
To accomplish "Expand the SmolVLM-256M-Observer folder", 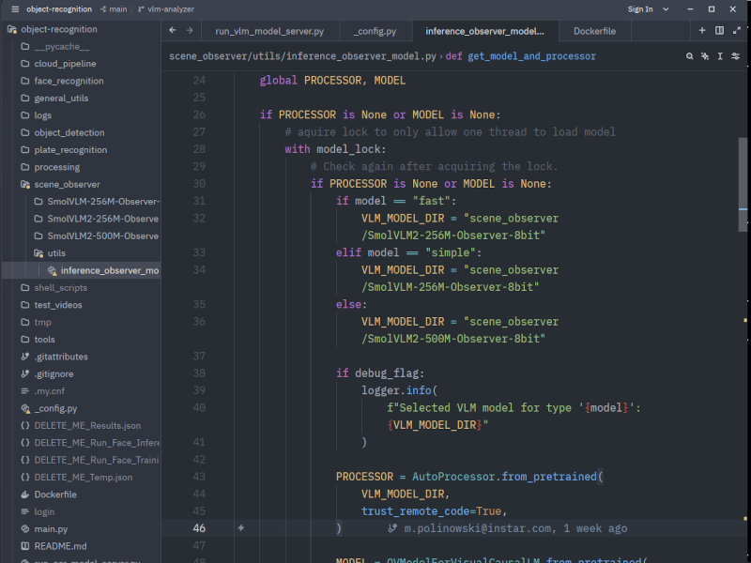I will pyautogui.click(x=81, y=202).
